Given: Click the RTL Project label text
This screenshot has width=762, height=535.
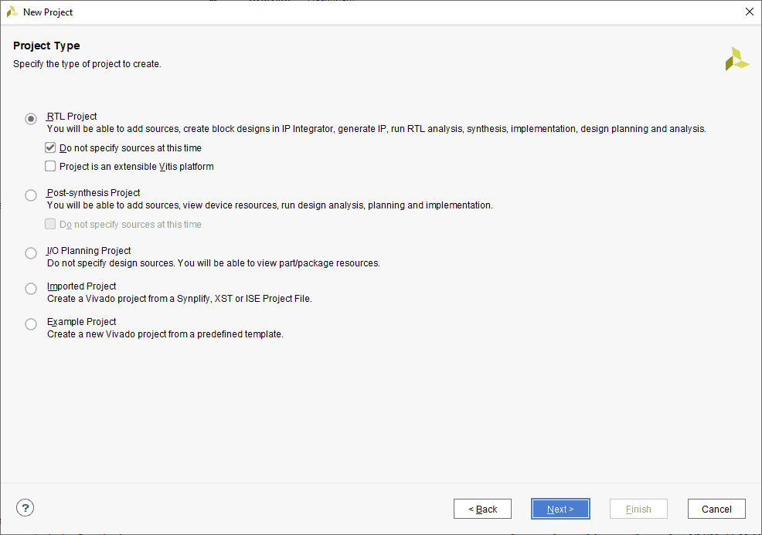Looking at the screenshot, I should pos(72,117).
